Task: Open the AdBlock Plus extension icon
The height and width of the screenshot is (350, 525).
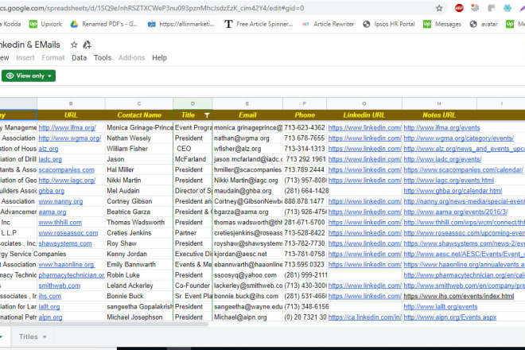Action: point(459,8)
